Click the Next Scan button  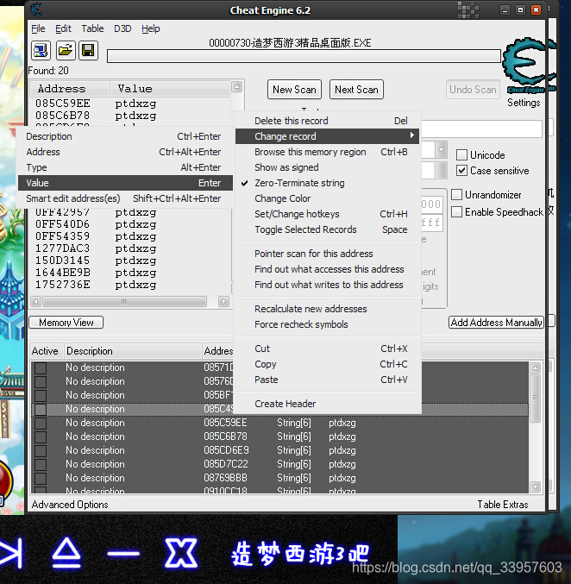coord(356,90)
